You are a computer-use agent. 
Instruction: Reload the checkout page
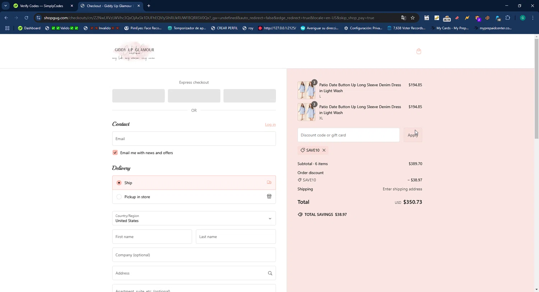[x=26, y=18]
